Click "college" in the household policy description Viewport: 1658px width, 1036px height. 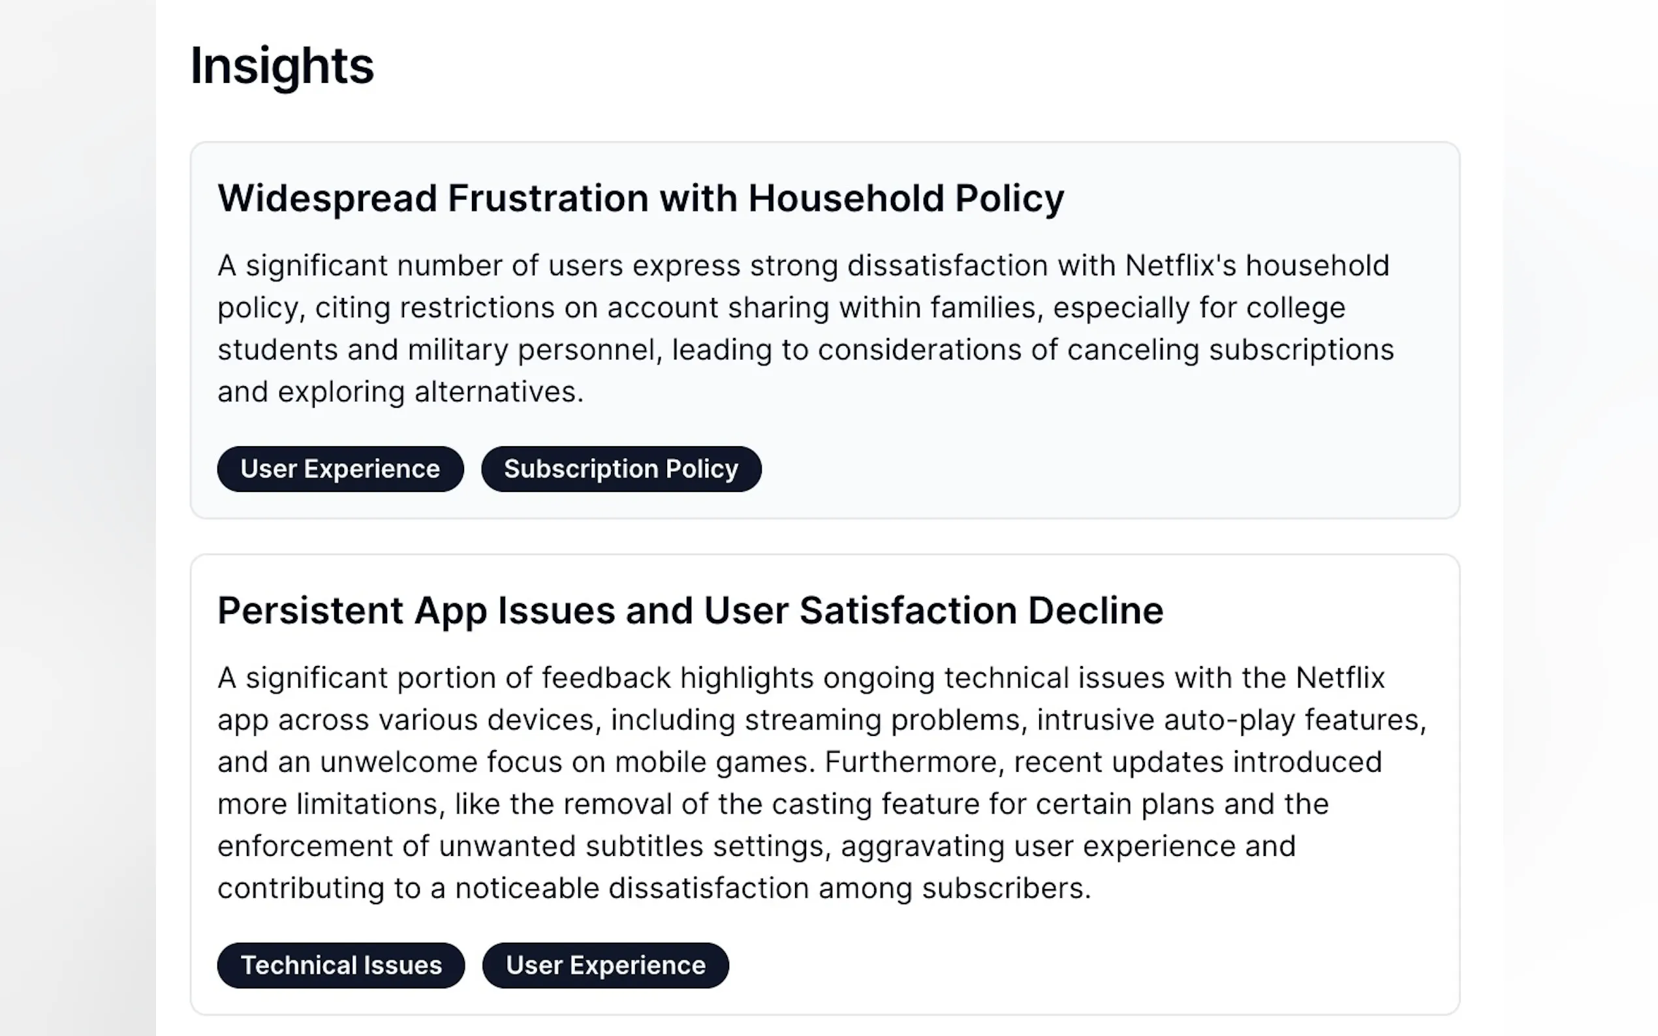[x=1296, y=309]
